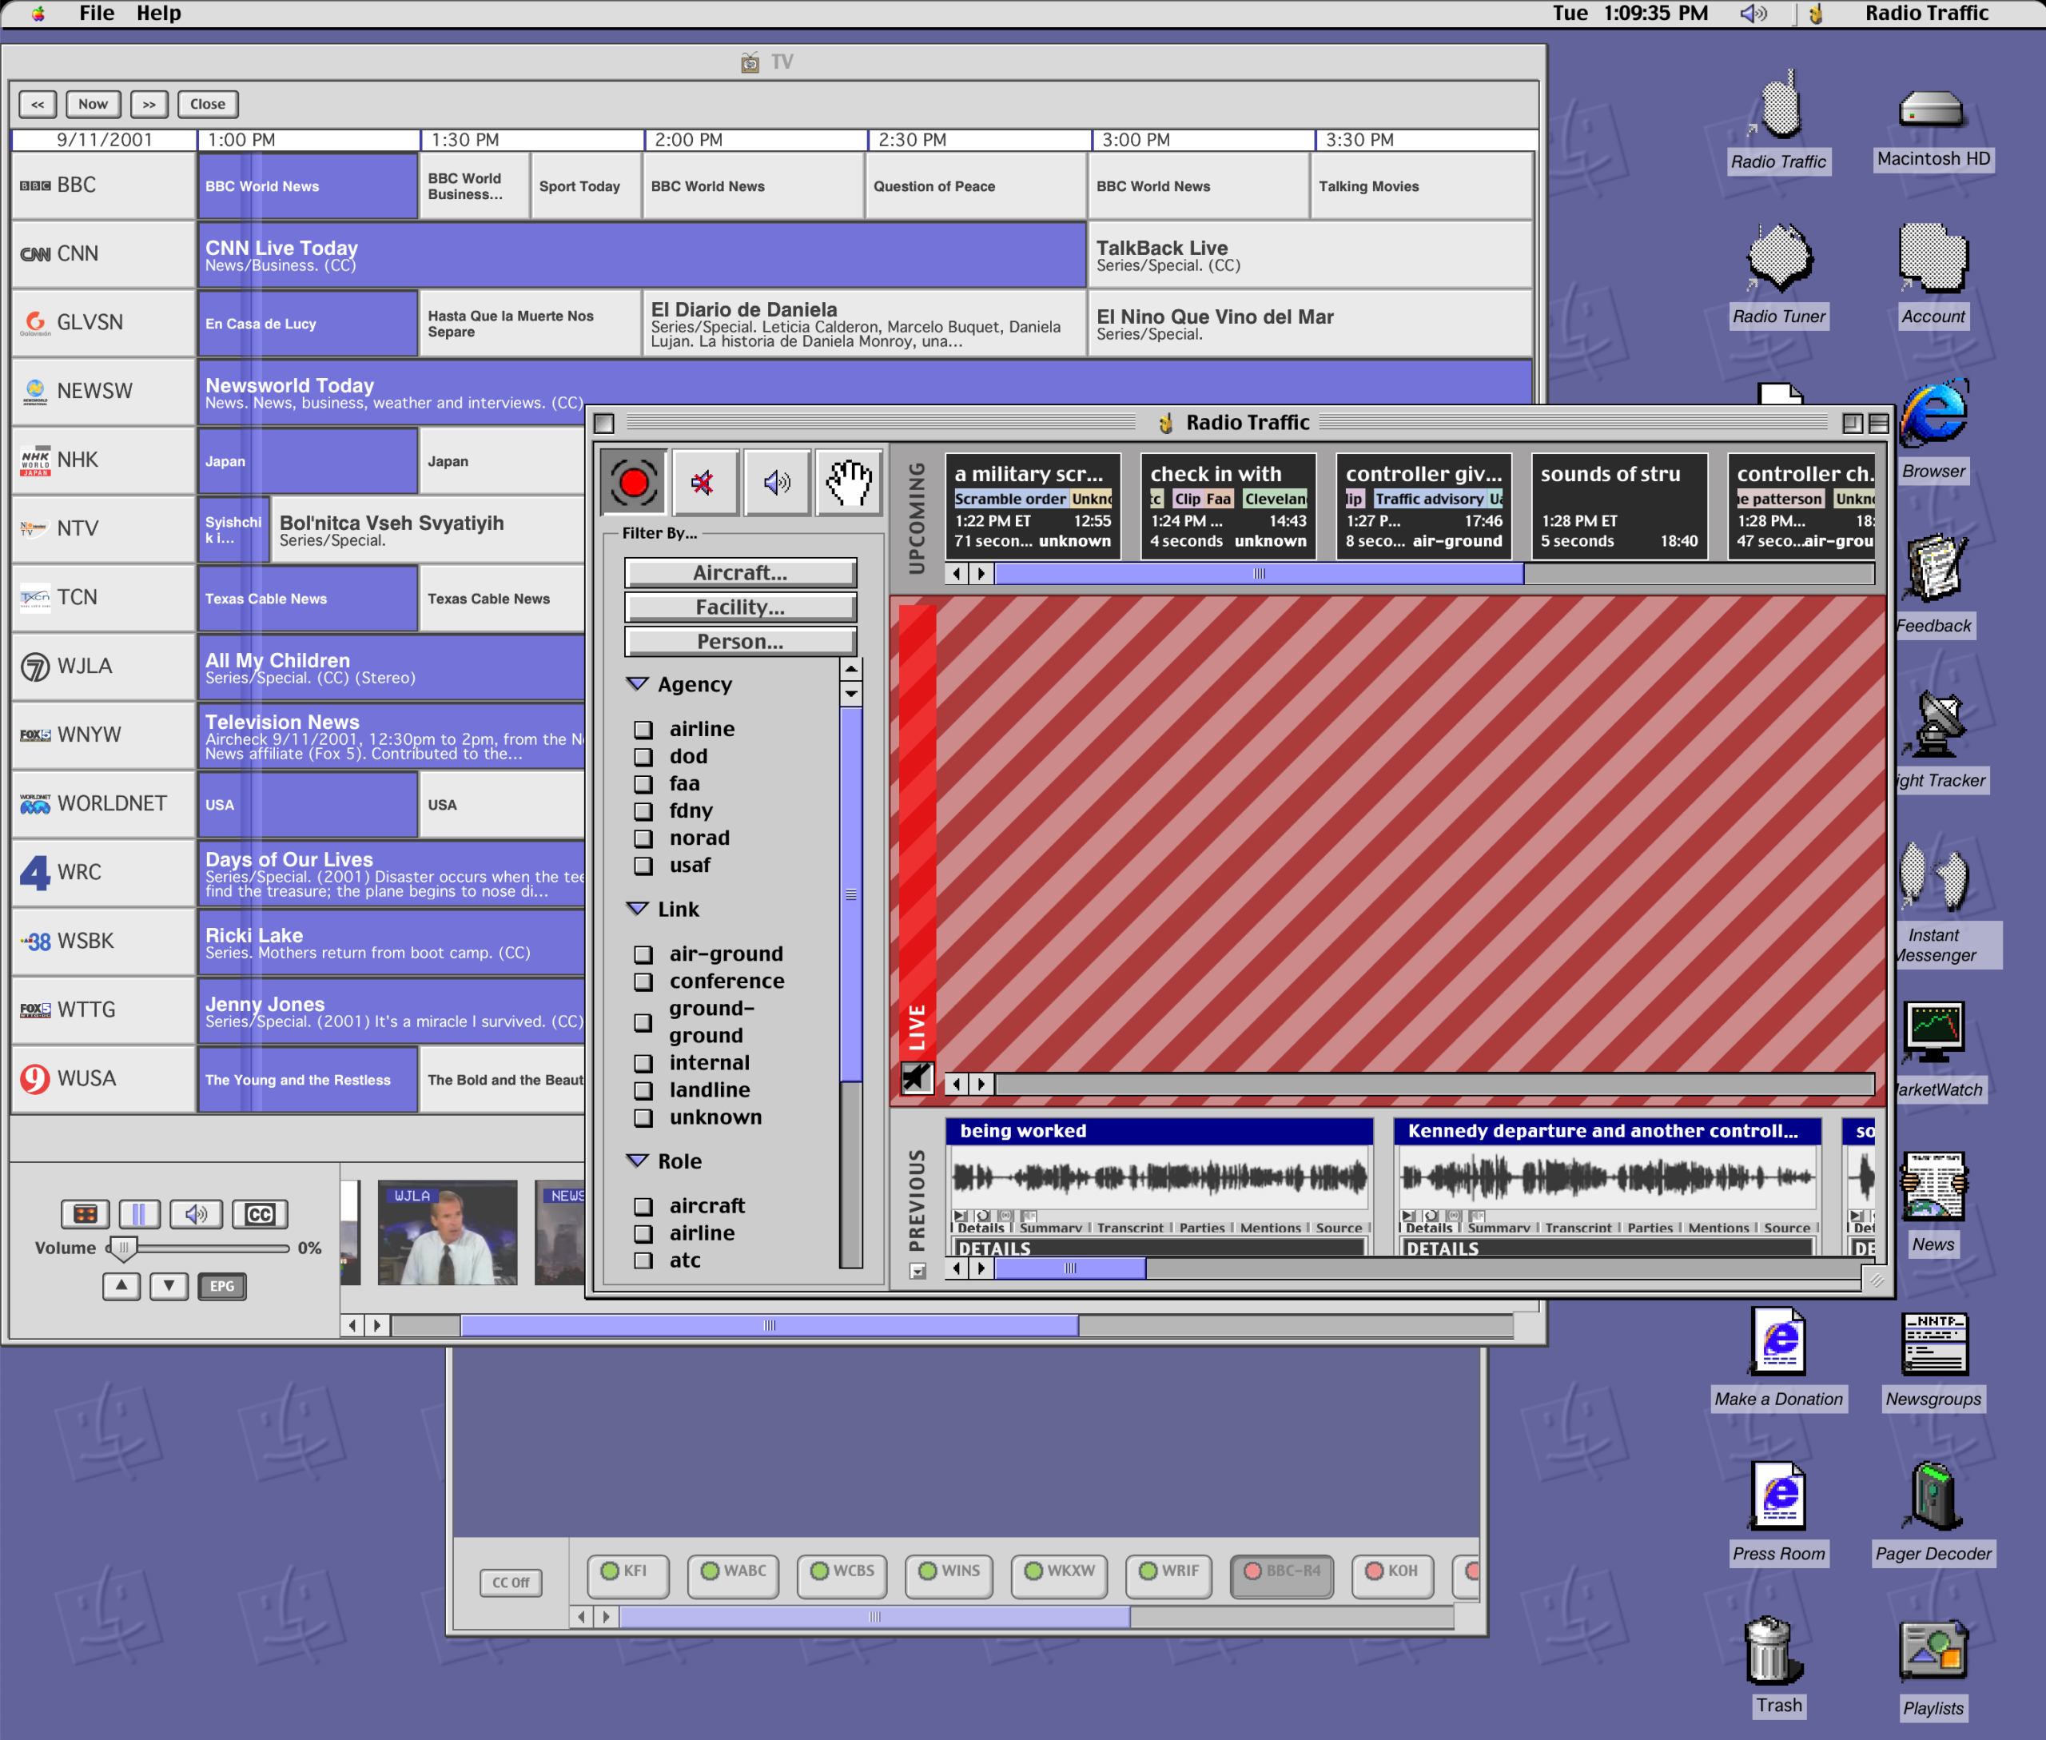2046x1740 pixels.
Task: Check the faa Agency filter checkbox
Action: point(643,784)
